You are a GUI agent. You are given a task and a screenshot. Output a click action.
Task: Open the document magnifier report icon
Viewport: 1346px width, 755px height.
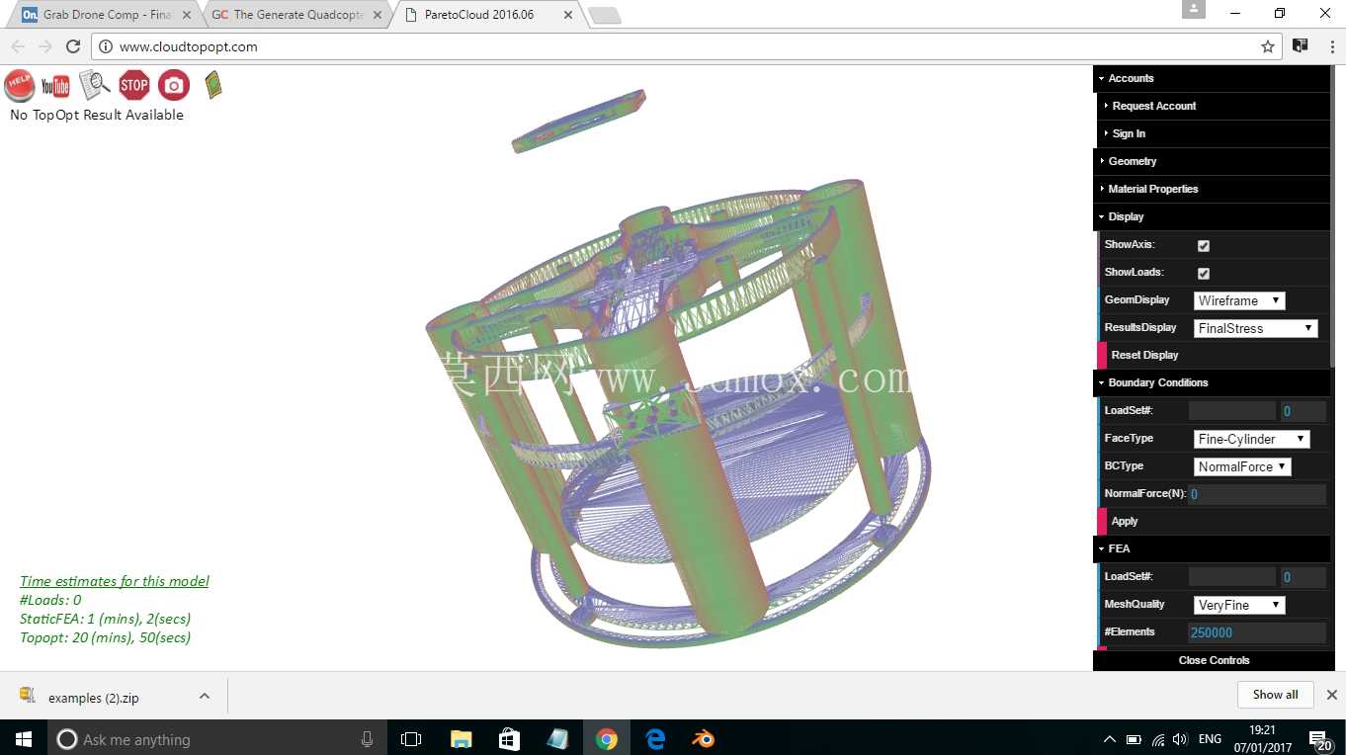click(x=95, y=86)
